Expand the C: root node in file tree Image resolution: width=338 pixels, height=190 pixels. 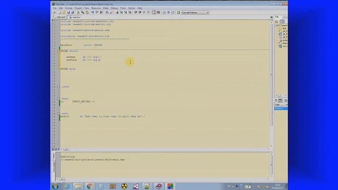pyautogui.click(x=277, y=25)
